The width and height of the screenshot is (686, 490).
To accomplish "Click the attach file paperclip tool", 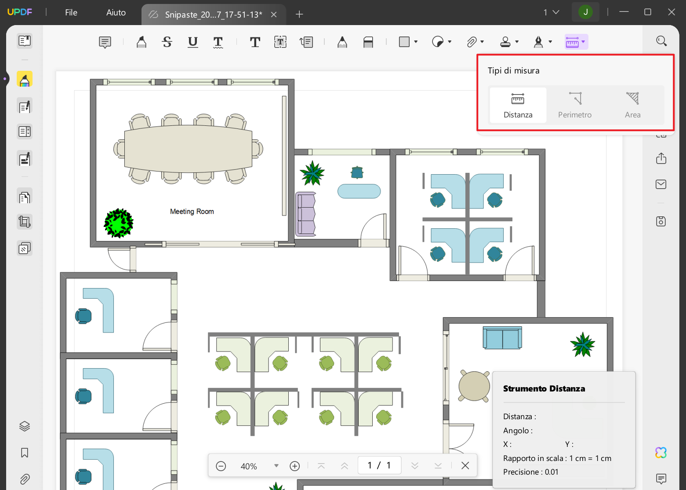I will pyautogui.click(x=472, y=42).
